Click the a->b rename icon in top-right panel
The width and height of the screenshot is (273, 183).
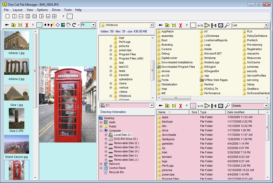click(200, 25)
